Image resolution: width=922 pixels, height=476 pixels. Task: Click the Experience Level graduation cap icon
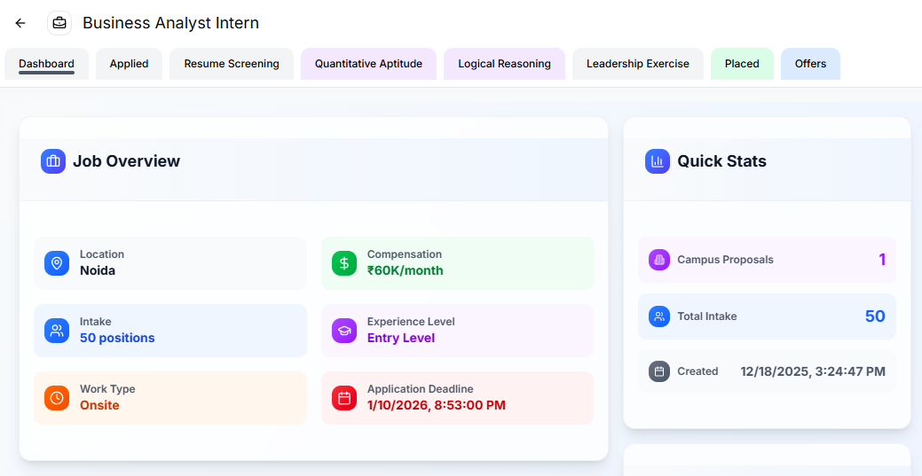(x=344, y=331)
